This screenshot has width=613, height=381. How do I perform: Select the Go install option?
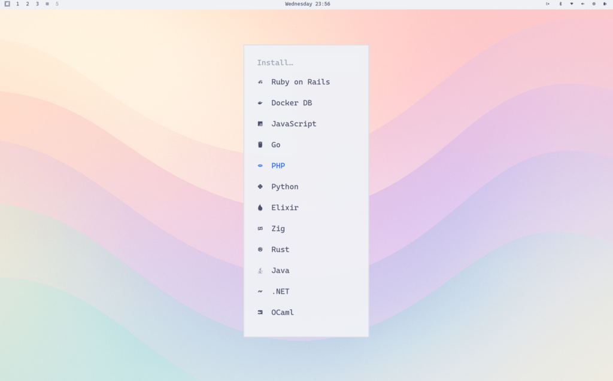[x=306, y=145]
